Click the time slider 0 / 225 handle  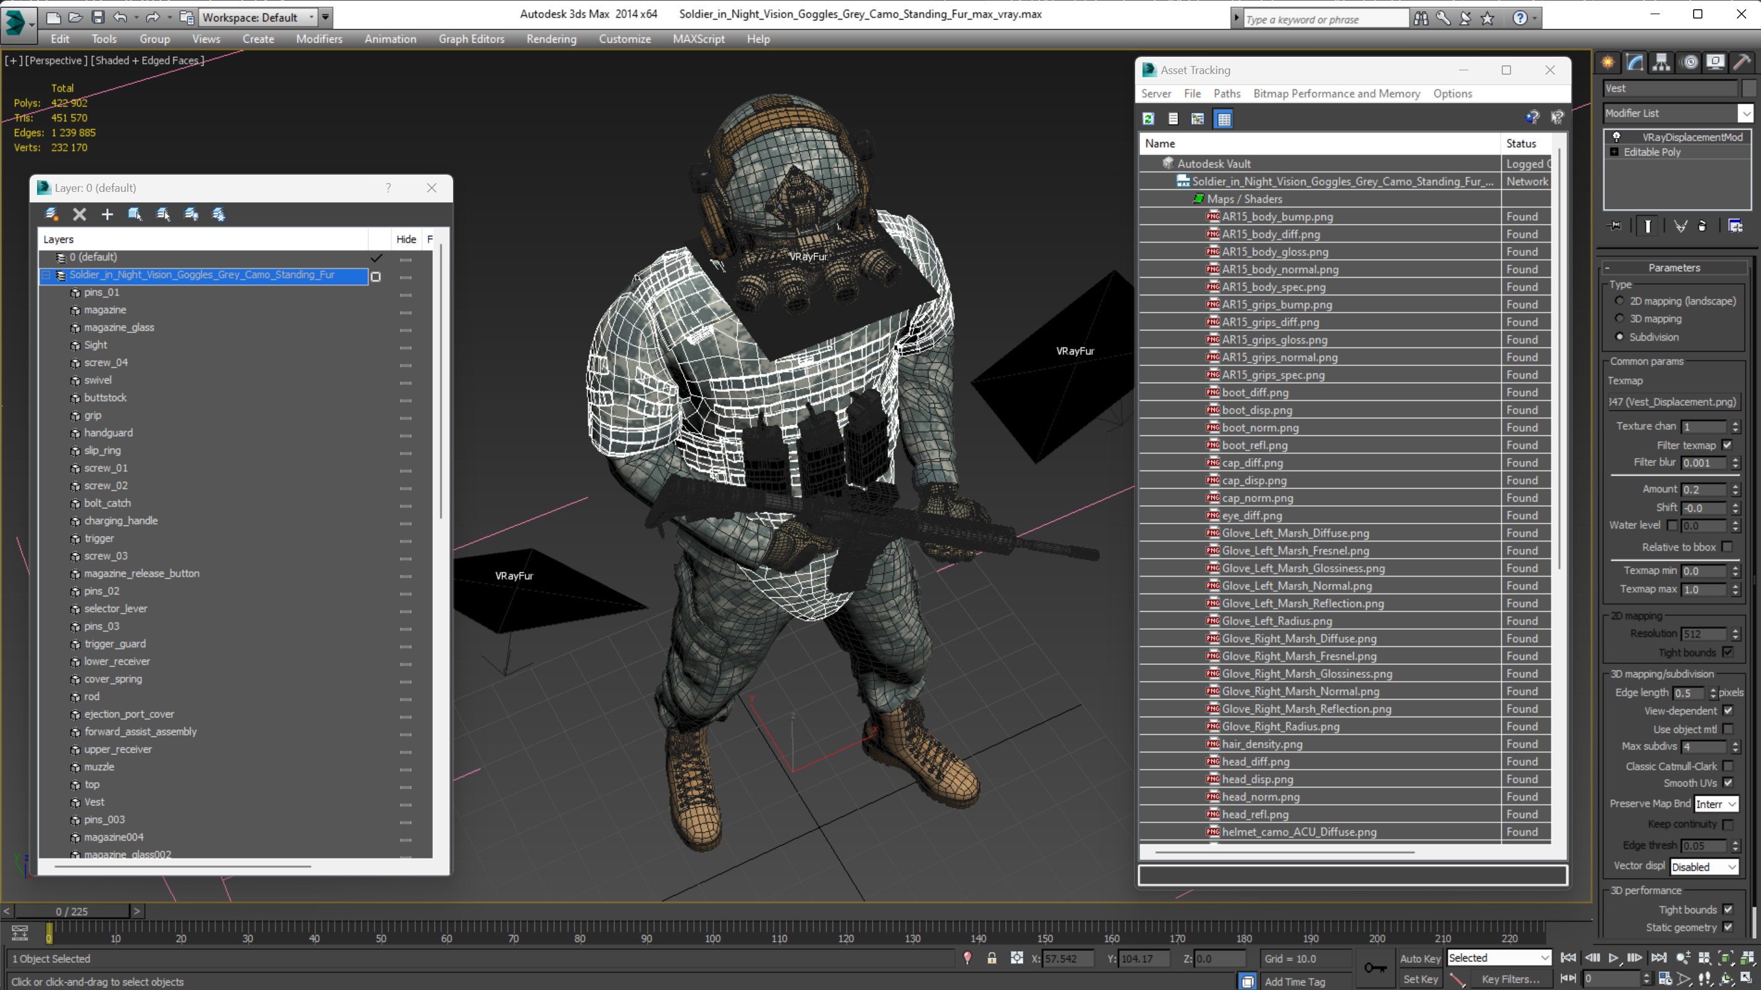[x=72, y=912]
